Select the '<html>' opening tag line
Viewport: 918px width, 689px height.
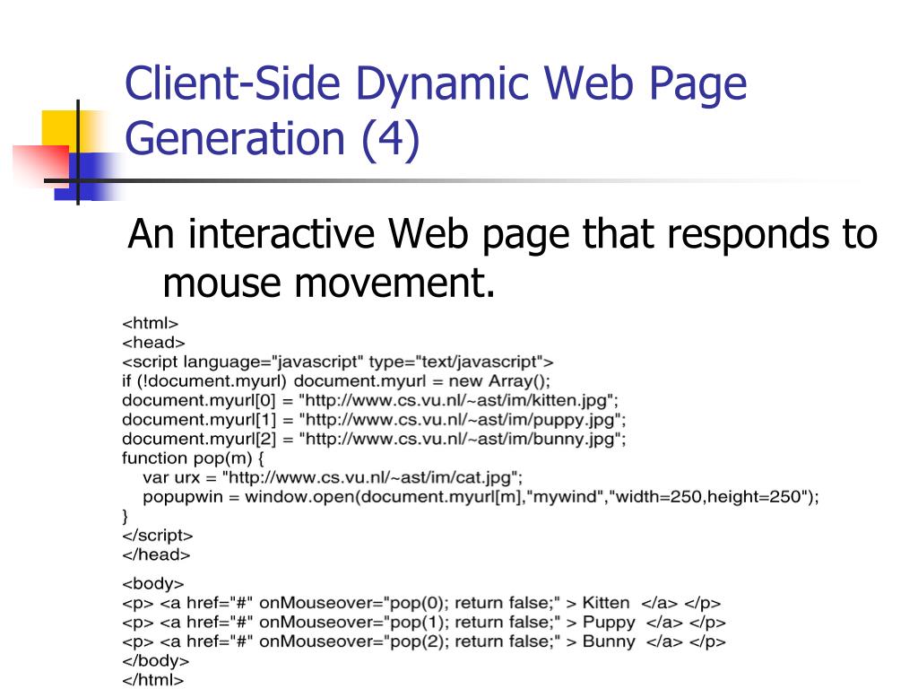coord(150,323)
